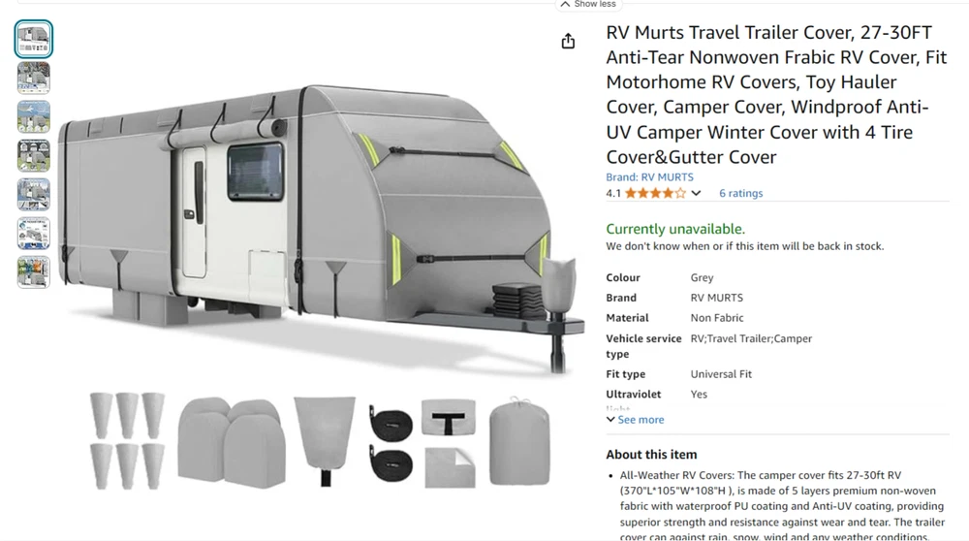969x541 pixels.
Task: Click the share icon above product image
Action: [x=568, y=41]
